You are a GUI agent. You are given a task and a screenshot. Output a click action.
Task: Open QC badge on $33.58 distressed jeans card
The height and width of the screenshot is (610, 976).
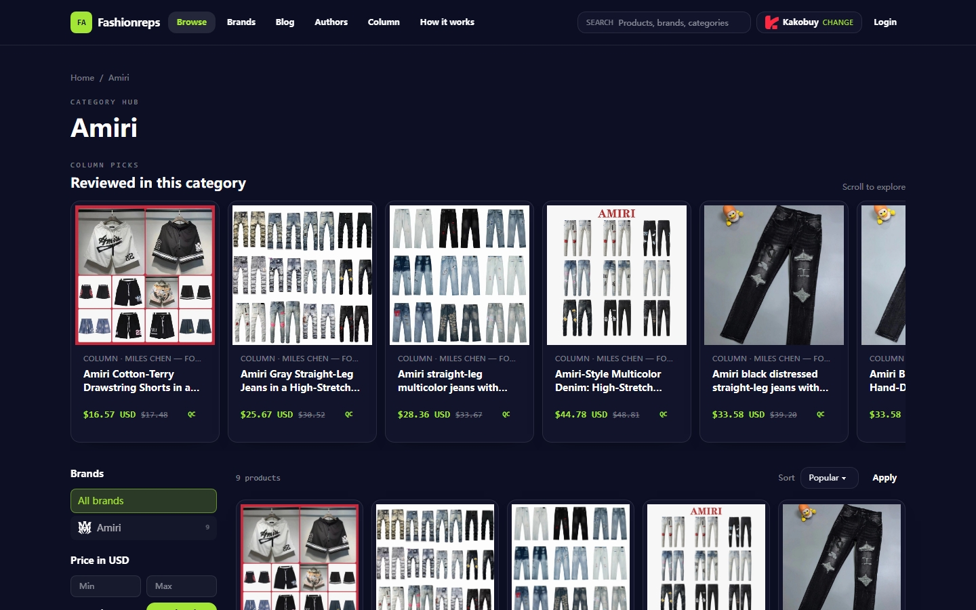[821, 414]
